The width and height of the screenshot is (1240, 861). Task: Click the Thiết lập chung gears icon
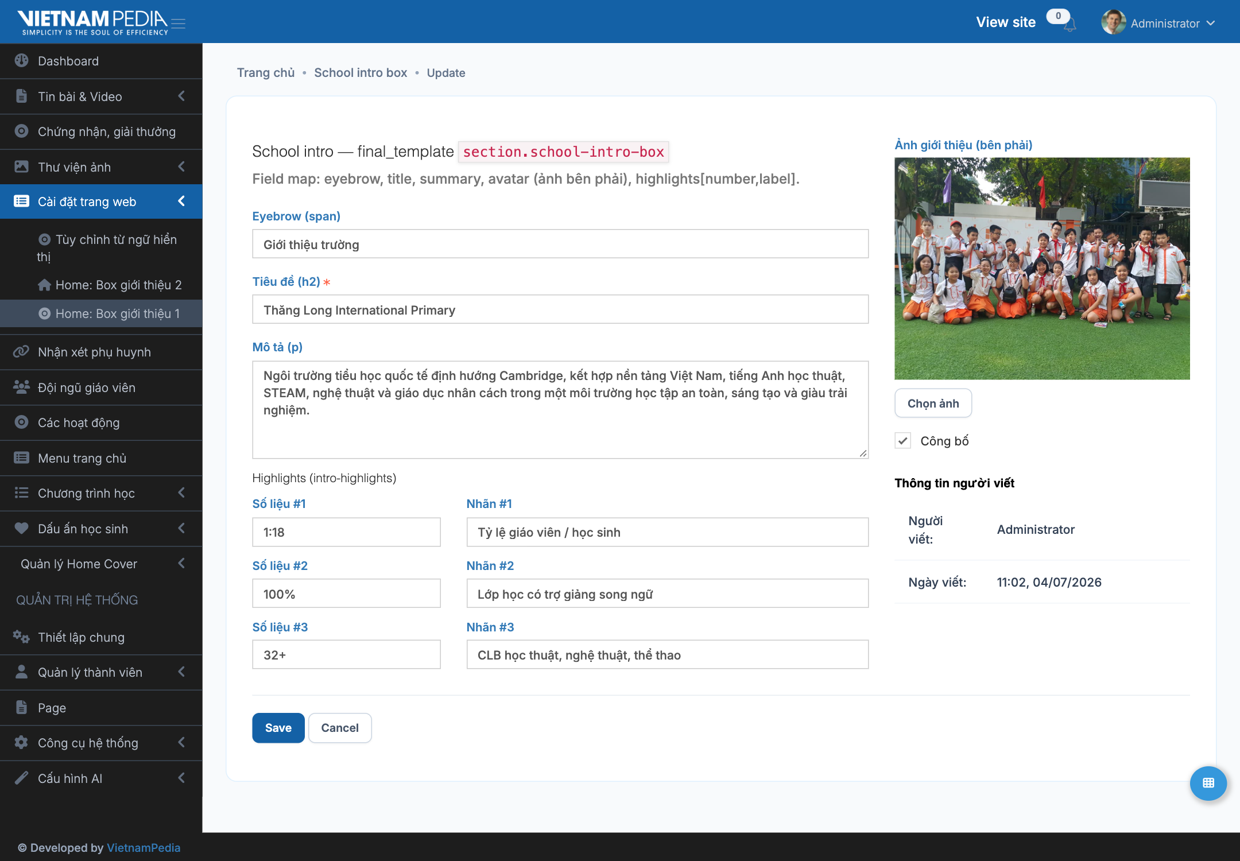[x=21, y=637]
